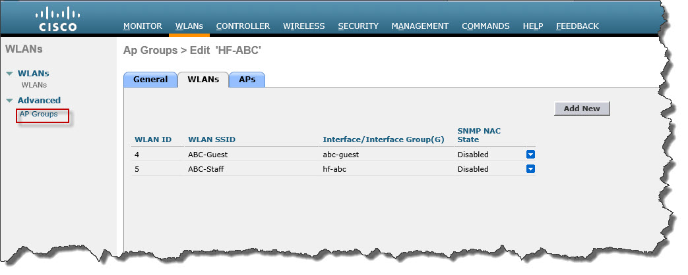Click the Ap Groups > Edit 'HF-ABC' heading

click(x=192, y=51)
